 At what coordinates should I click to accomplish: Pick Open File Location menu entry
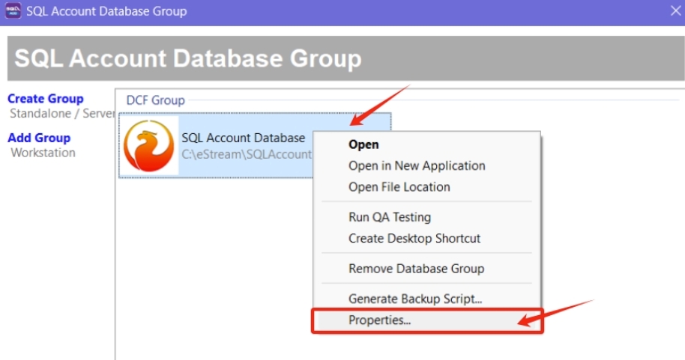(399, 186)
